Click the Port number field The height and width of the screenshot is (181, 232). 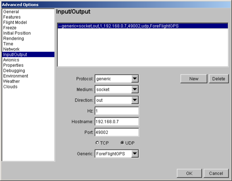116,132
